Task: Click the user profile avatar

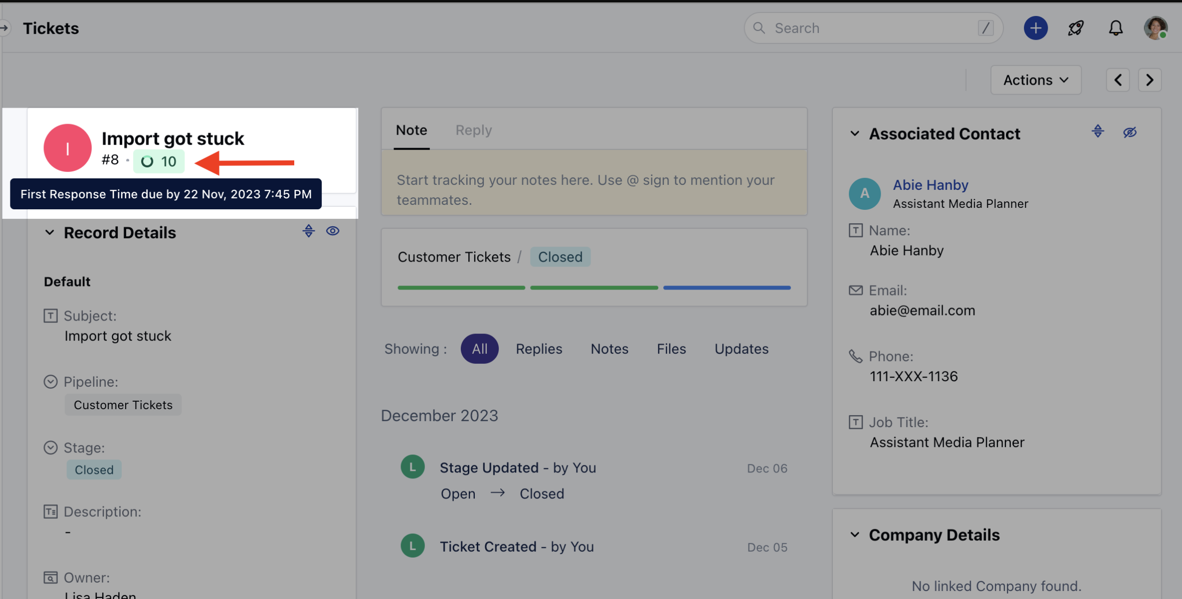Action: (1155, 28)
